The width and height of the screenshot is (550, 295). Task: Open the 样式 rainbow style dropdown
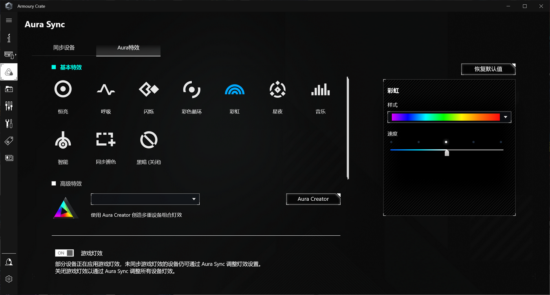click(x=449, y=117)
